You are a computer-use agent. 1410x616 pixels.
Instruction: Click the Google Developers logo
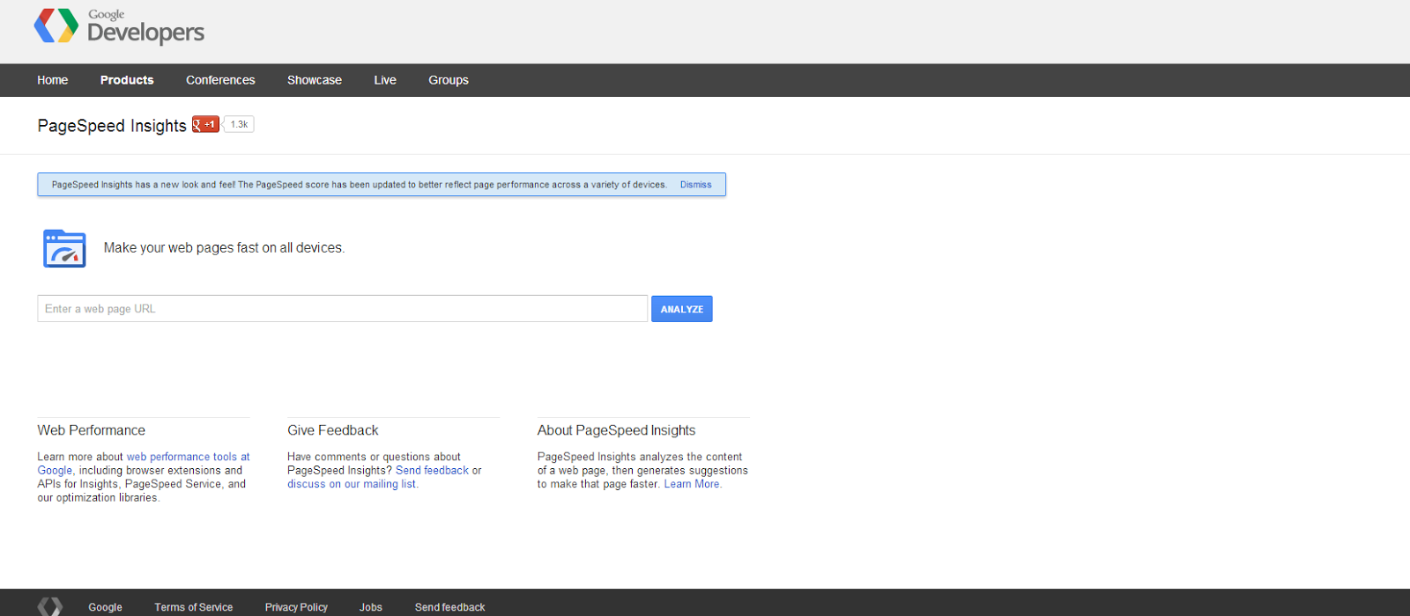(119, 26)
